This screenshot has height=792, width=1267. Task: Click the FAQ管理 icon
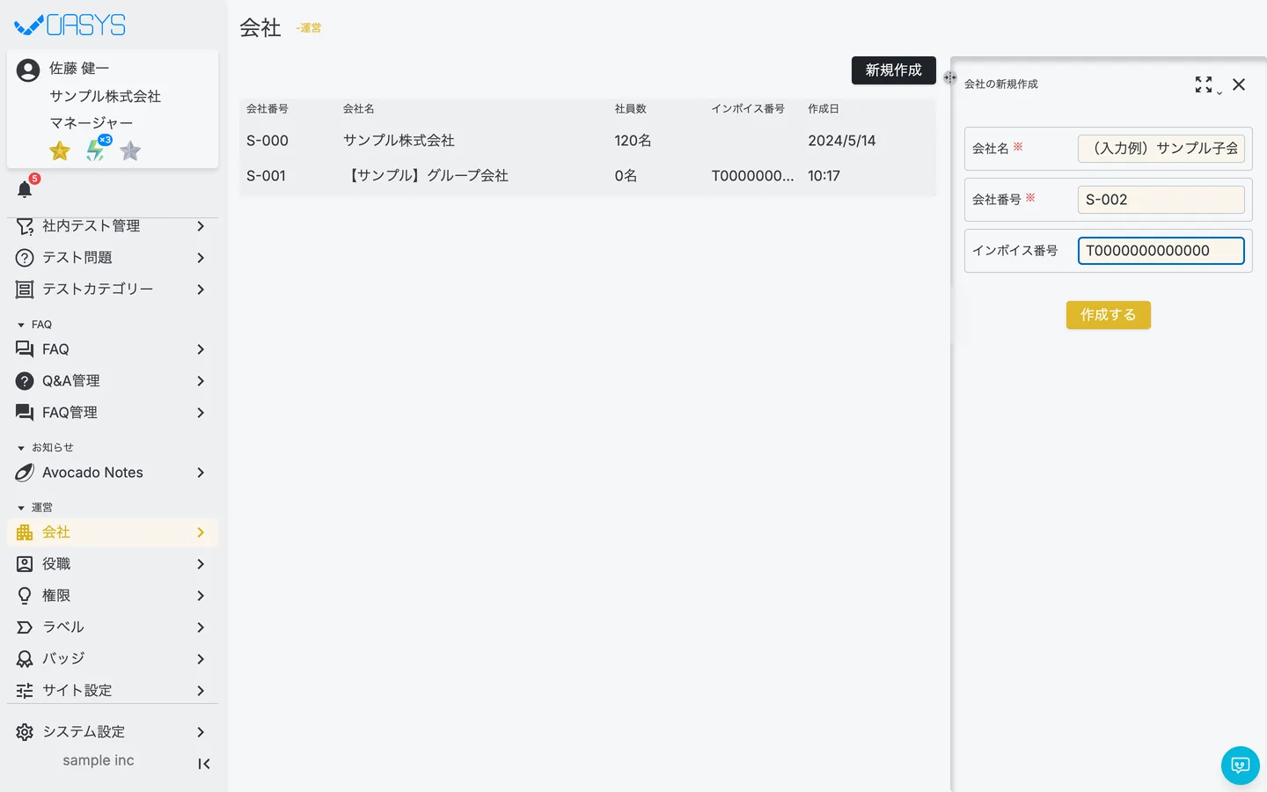pyautogui.click(x=25, y=413)
